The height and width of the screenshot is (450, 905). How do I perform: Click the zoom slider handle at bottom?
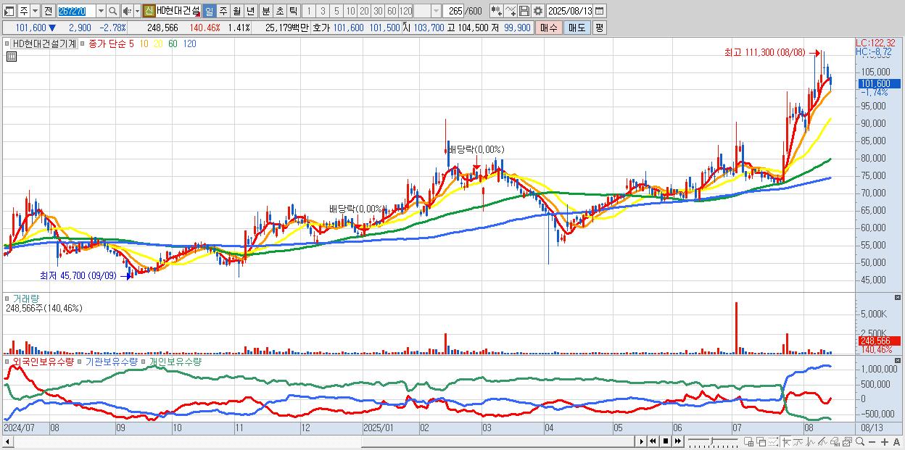point(712,441)
